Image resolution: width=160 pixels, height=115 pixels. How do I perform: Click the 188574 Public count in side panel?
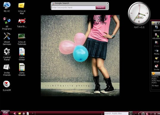[x=155, y=78]
